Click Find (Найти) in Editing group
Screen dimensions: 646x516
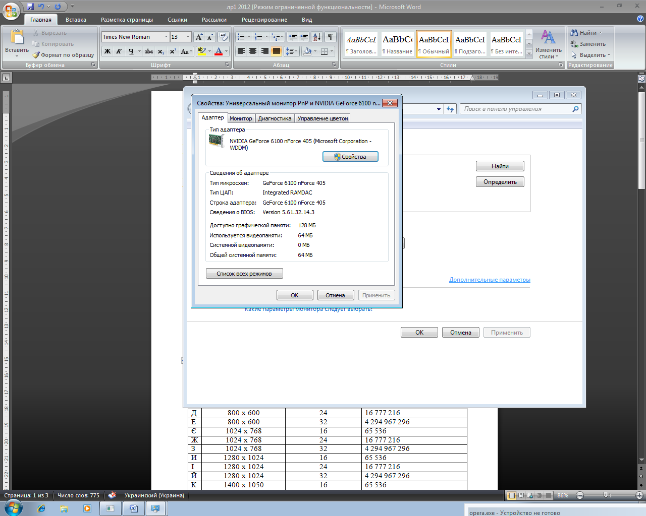tap(586, 33)
